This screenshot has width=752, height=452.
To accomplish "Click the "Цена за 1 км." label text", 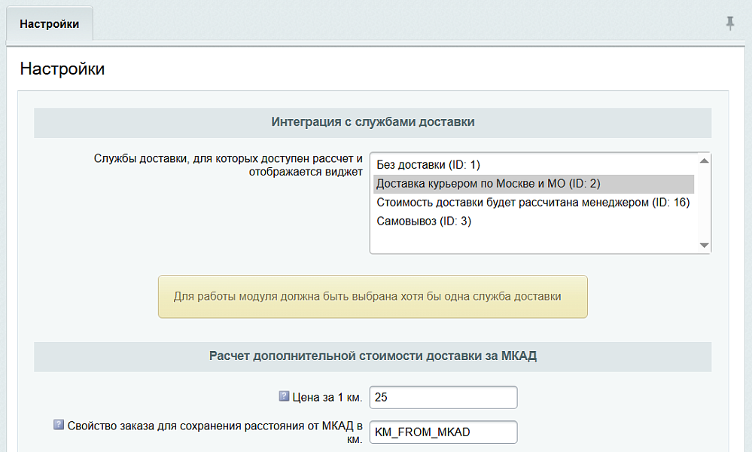I will pos(327,397).
